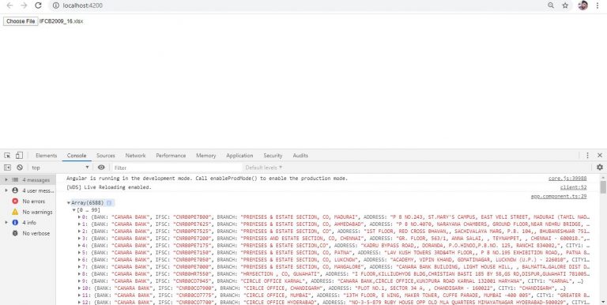Expand object 0 with IFSC CNRB0PE7800
607x305 pixels.
(x=79, y=217)
